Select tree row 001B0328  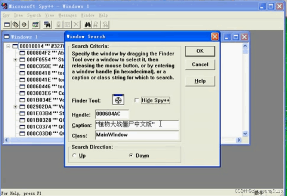point(45,120)
